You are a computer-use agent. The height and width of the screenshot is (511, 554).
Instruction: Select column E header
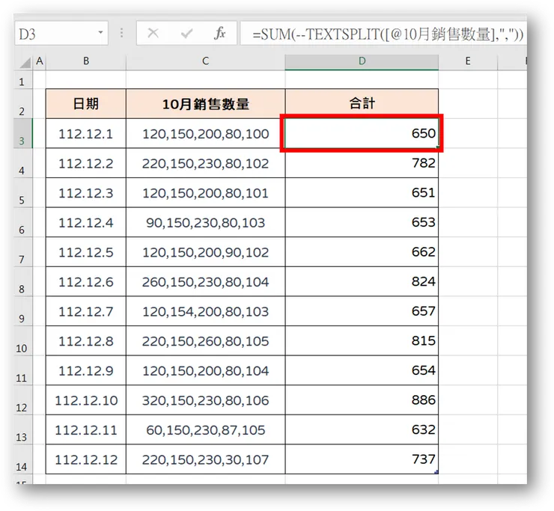[x=468, y=61]
